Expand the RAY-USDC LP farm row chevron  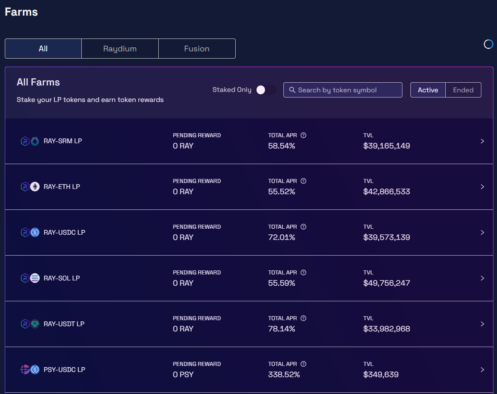point(482,233)
